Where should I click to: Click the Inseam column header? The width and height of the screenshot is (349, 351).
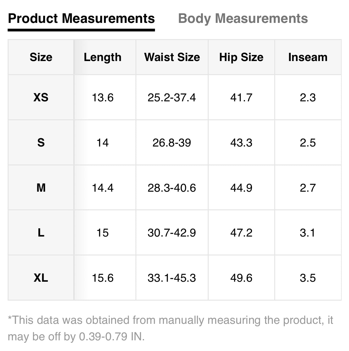308,57
